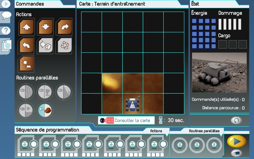Open the stacked documents panel in sidebar
The height and width of the screenshot is (159, 254).
tap(6, 46)
